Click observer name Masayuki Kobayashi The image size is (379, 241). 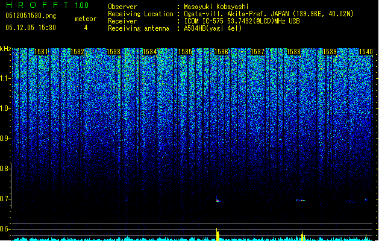(216, 7)
